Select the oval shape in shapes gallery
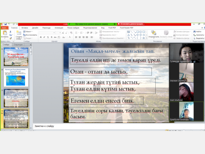205x154 pixels. (x=141, y=32)
